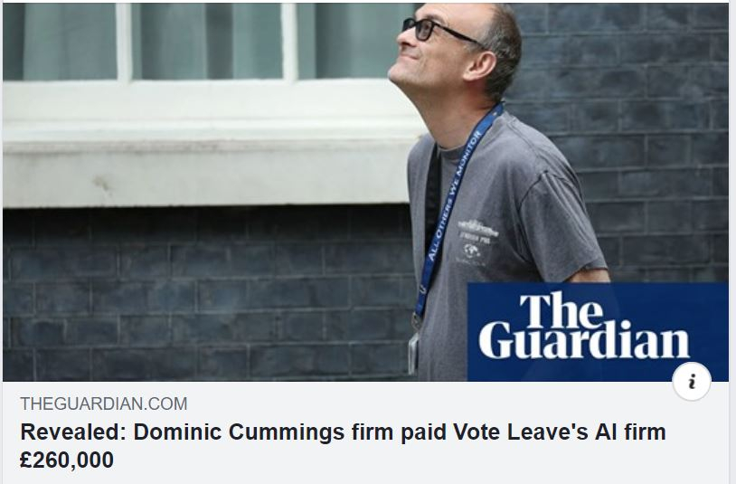This screenshot has width=736, height=484.
Task: Click the curtained window pane in photo
Action: [206, 42]
